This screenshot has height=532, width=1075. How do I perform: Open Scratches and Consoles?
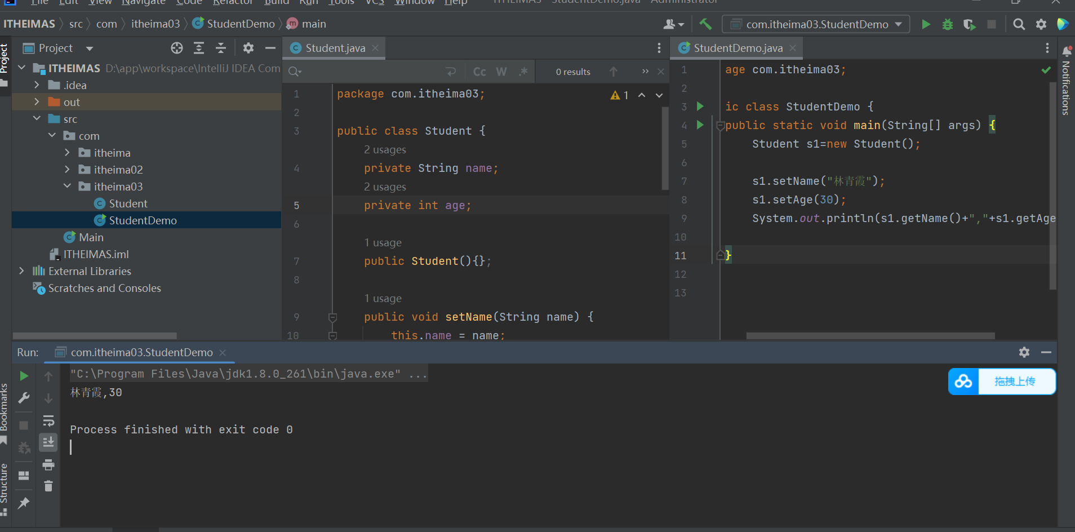click(x=104, y=288)
